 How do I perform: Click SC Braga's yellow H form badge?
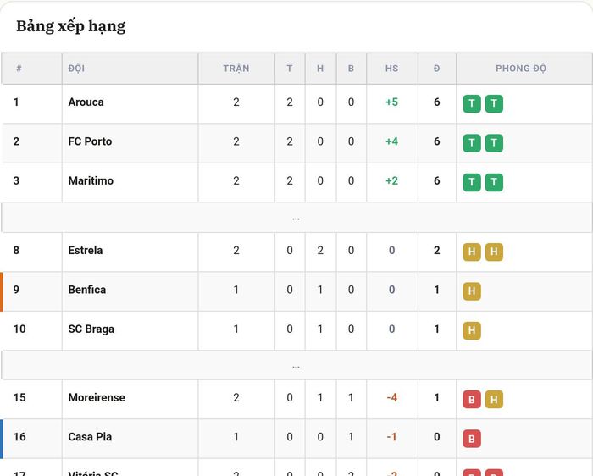pos(472,330)
